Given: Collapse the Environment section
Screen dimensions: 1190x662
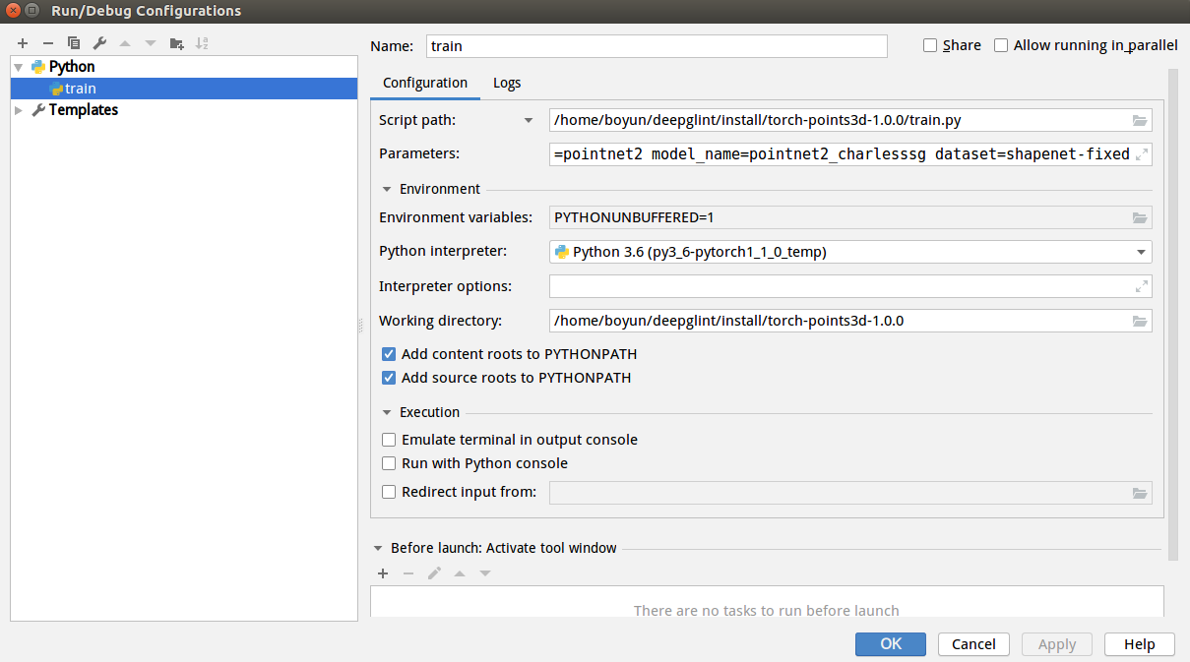Looking at the screenshot, I should pos(387,188).
